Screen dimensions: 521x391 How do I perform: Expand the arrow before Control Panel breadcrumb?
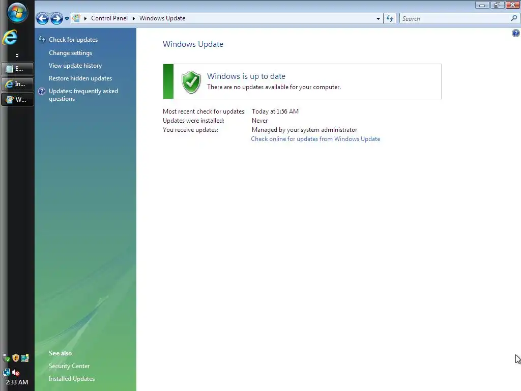point(85,18)
